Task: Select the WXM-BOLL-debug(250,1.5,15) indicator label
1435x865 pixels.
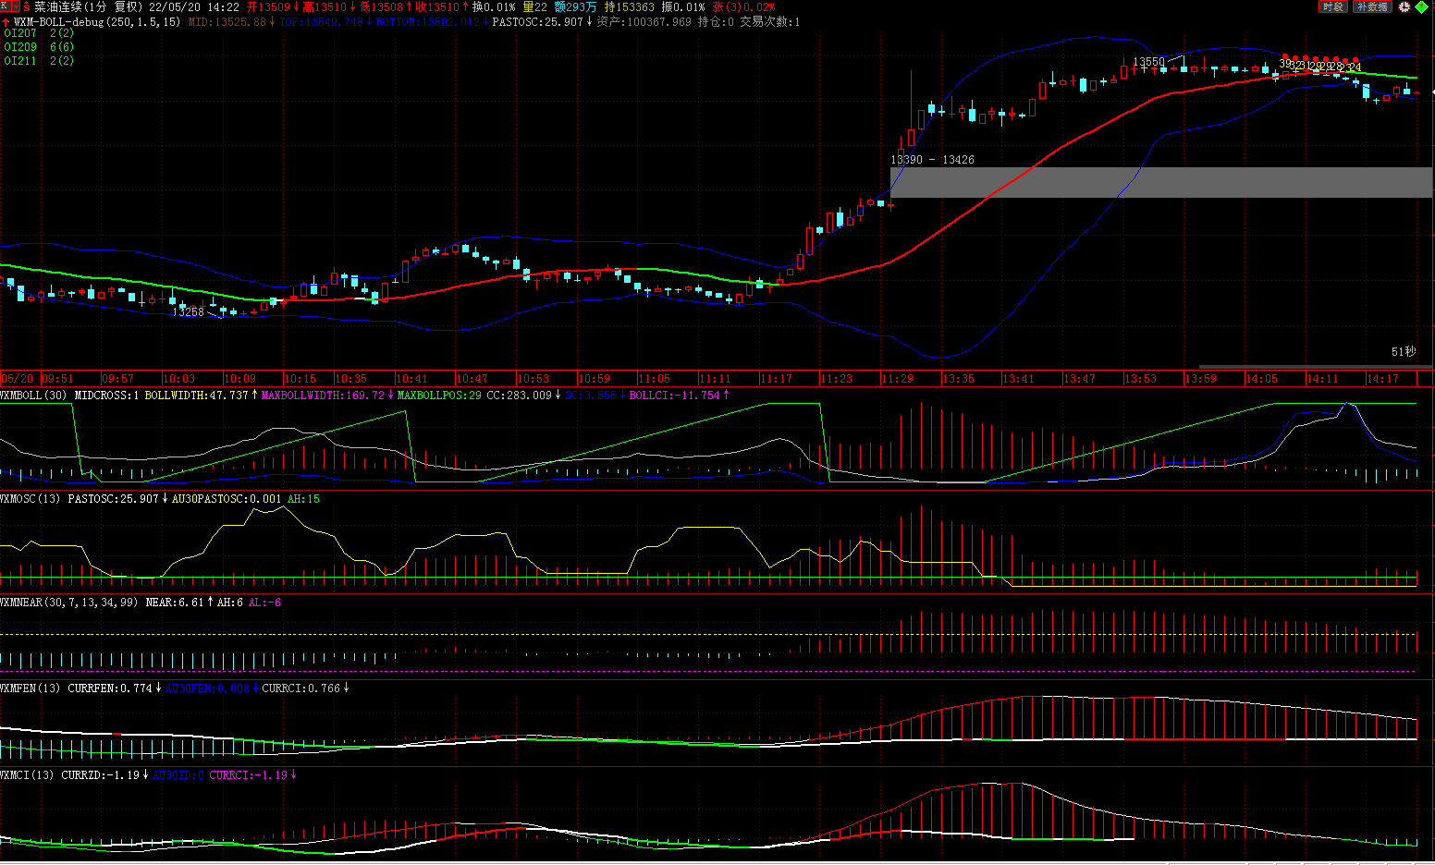Action: 97,21
